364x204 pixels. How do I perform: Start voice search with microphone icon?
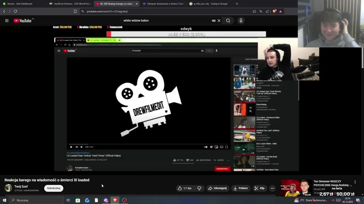pyautogui.click(x=241, y=21)
